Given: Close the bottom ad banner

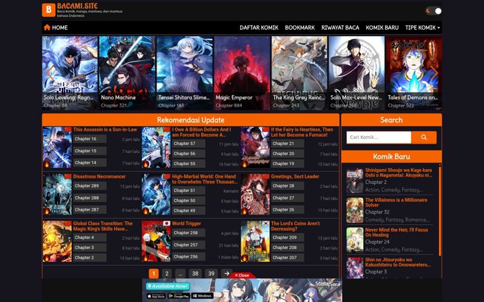Looking at the screenshot, I should tap(242, 275).
